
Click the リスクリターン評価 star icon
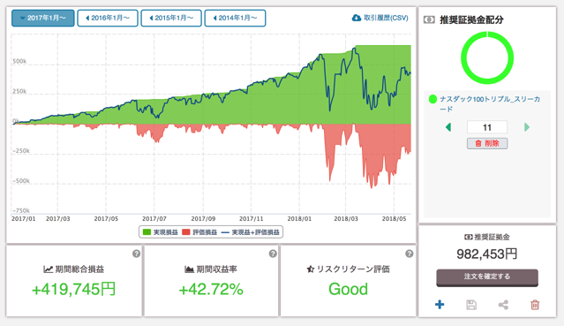[311, 269]
